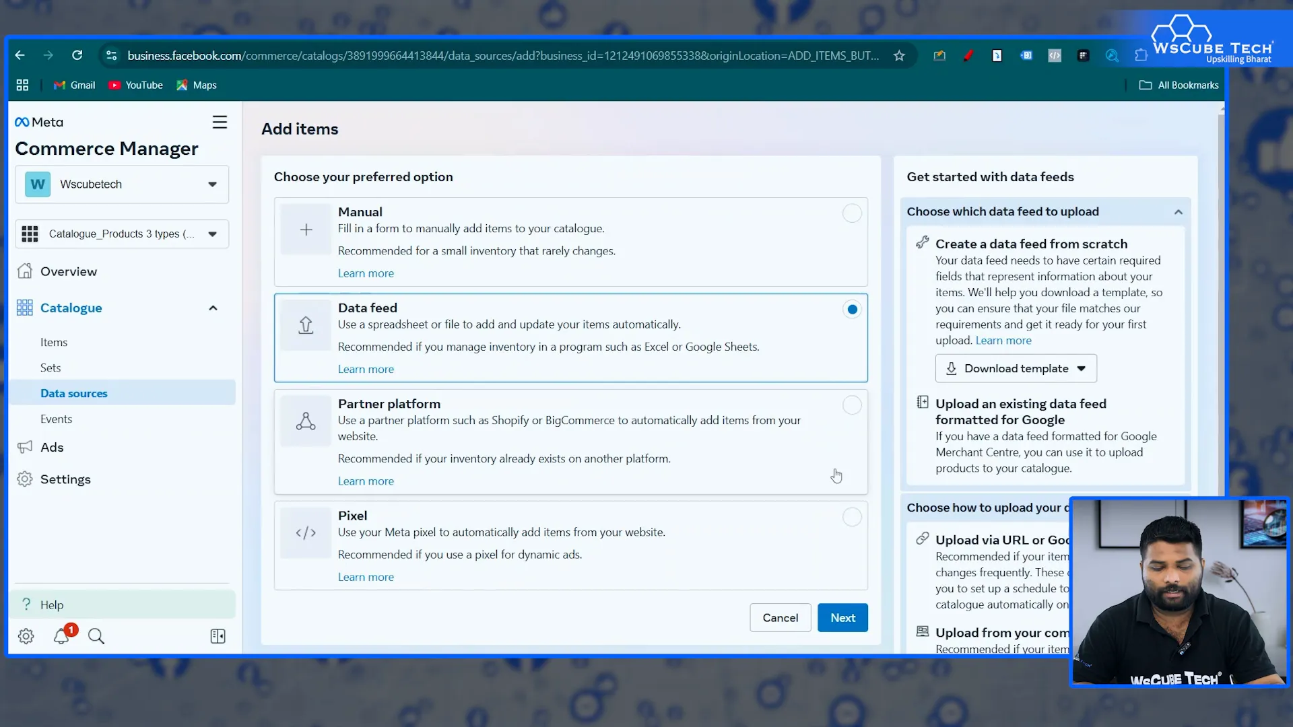
Task: Open the search magnifier in sidebar
Action: [96, 636]
